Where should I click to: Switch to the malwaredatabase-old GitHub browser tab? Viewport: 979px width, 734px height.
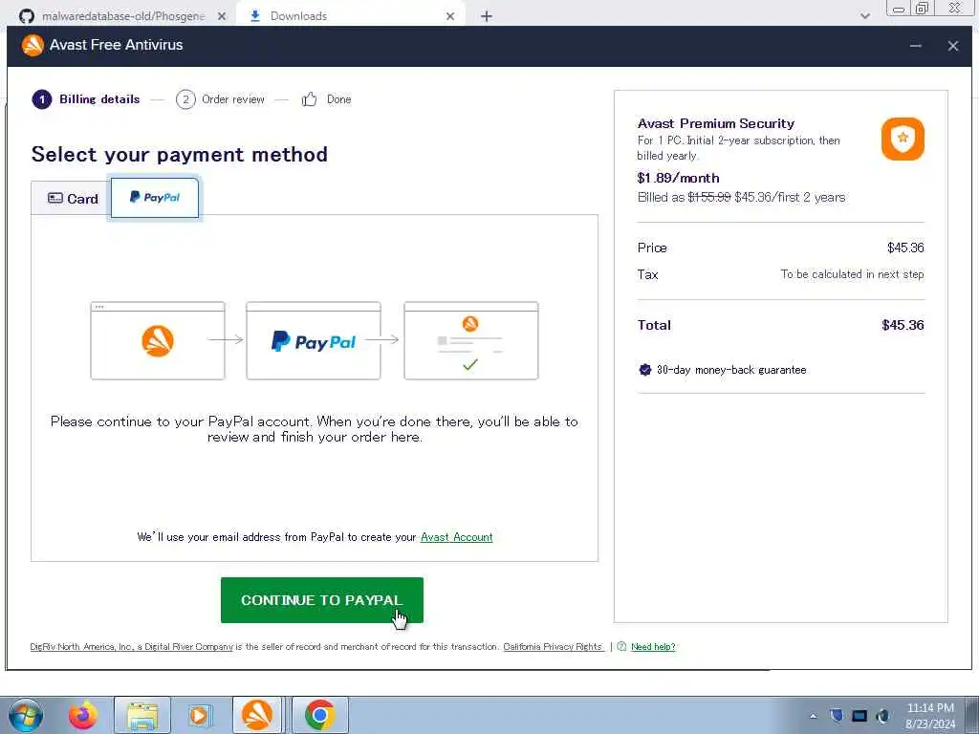[121, 16]
